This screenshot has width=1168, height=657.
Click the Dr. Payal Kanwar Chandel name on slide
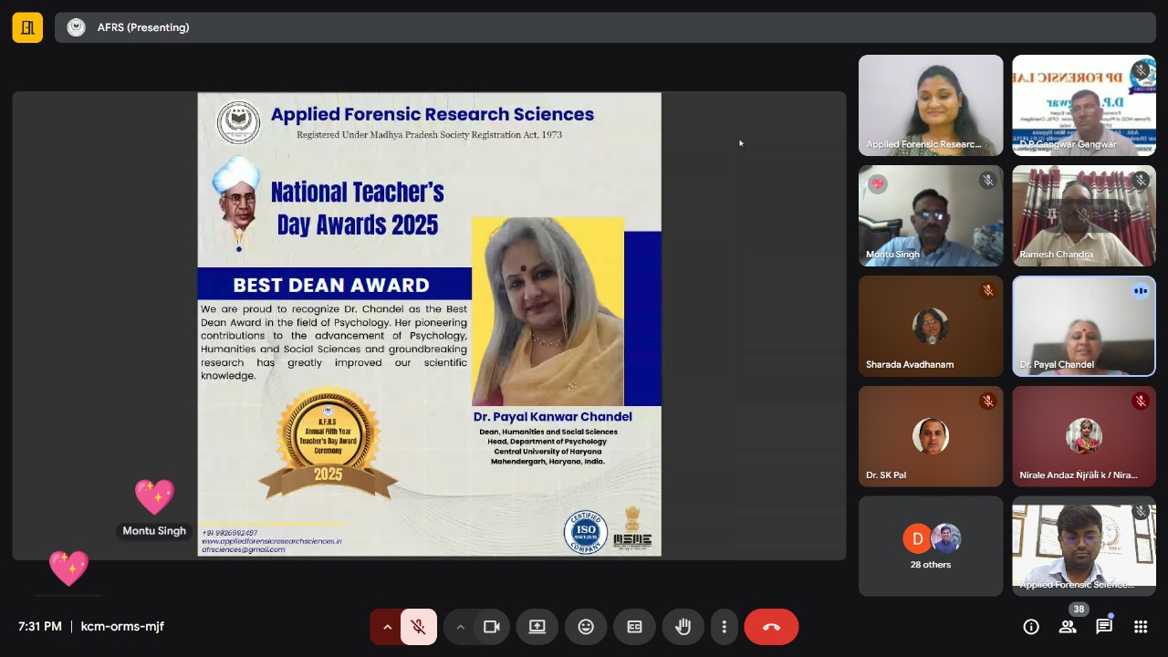[x=552, y=416]
